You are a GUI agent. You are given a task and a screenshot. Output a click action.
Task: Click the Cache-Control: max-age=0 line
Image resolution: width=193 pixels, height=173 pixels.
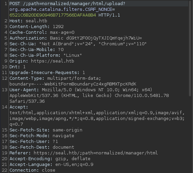click(x=42, y=32)
